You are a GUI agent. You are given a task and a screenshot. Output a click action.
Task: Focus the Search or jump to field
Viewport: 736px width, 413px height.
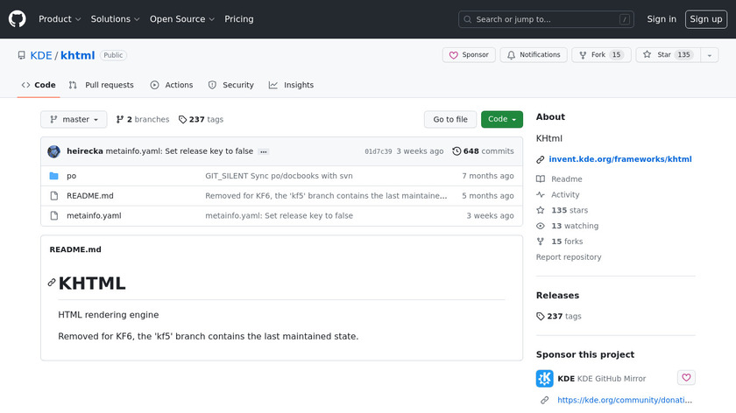point(546,19)
